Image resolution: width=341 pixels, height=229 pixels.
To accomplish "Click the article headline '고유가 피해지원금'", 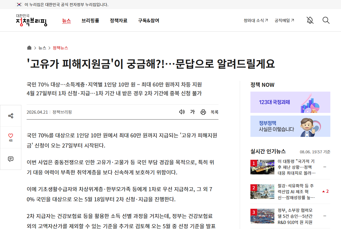I will tap(151, 64).
